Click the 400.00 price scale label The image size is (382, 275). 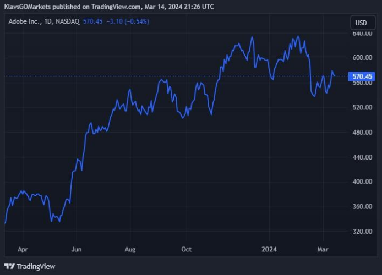pyautogui.click(x=361, y=182)
